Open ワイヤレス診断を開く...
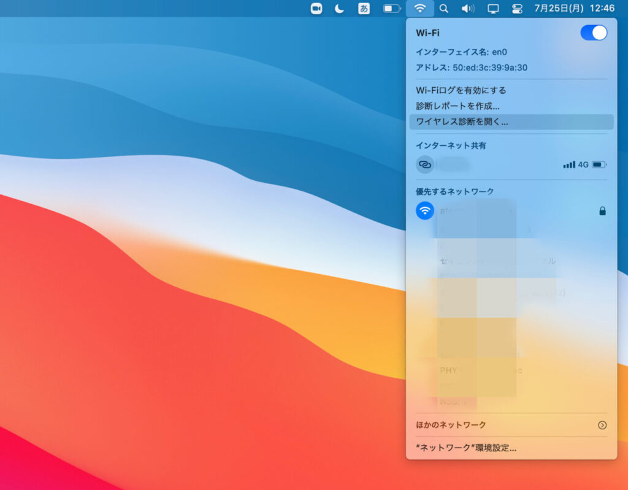 tap(511, 122)
